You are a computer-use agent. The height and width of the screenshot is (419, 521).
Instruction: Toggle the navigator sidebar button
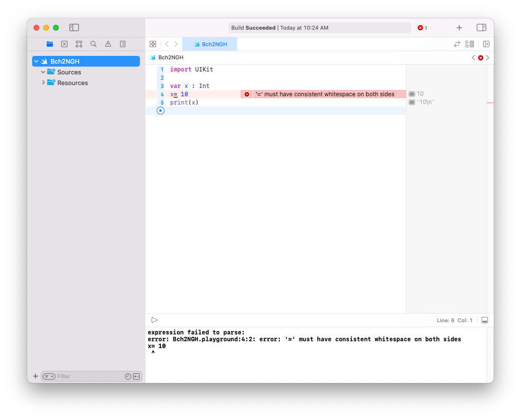click(x=74, y=28)
